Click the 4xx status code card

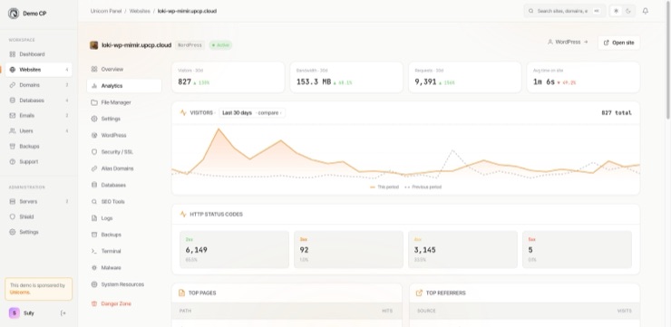pos(462,250)
